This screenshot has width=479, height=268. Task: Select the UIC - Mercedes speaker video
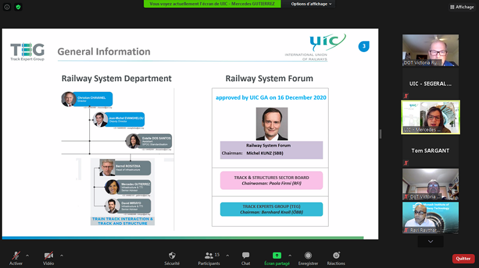431,117
